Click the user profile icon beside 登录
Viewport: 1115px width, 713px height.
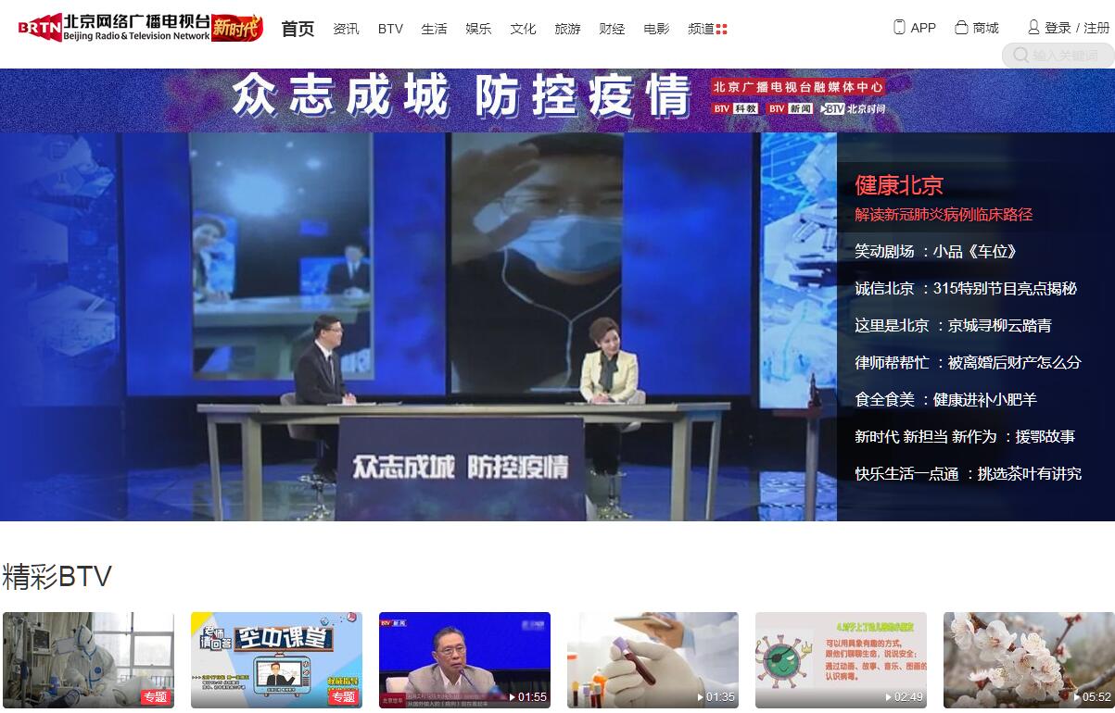[x=1033, y=28]
